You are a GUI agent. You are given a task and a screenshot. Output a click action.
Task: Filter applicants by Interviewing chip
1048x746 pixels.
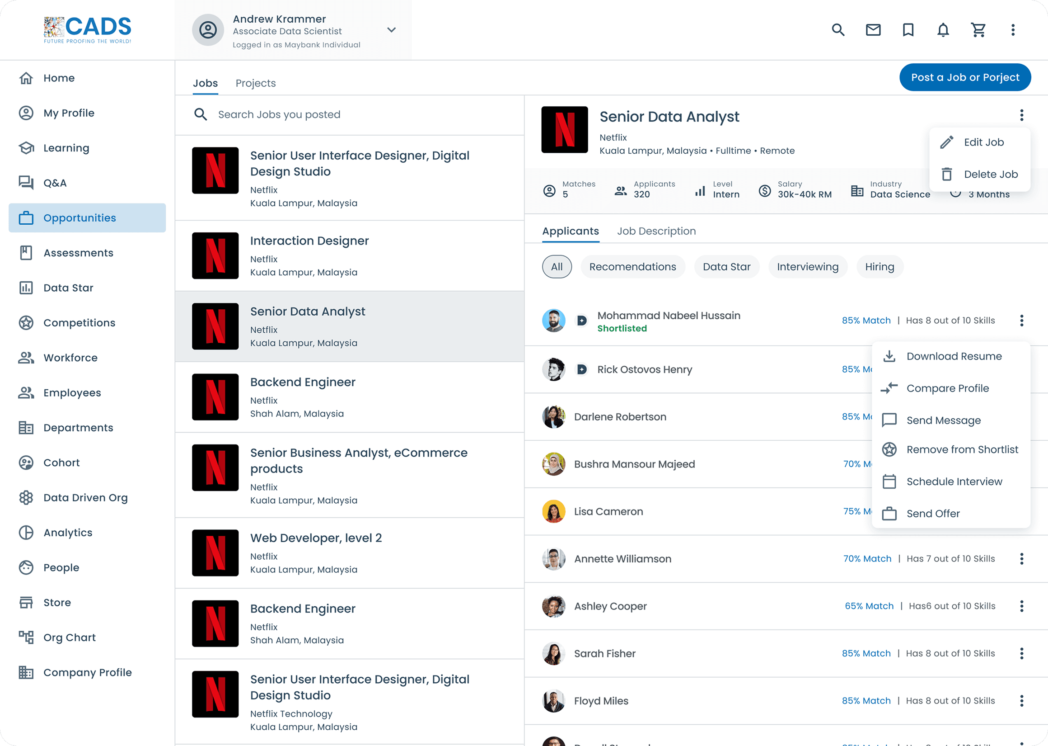click(x=807, y=267)
